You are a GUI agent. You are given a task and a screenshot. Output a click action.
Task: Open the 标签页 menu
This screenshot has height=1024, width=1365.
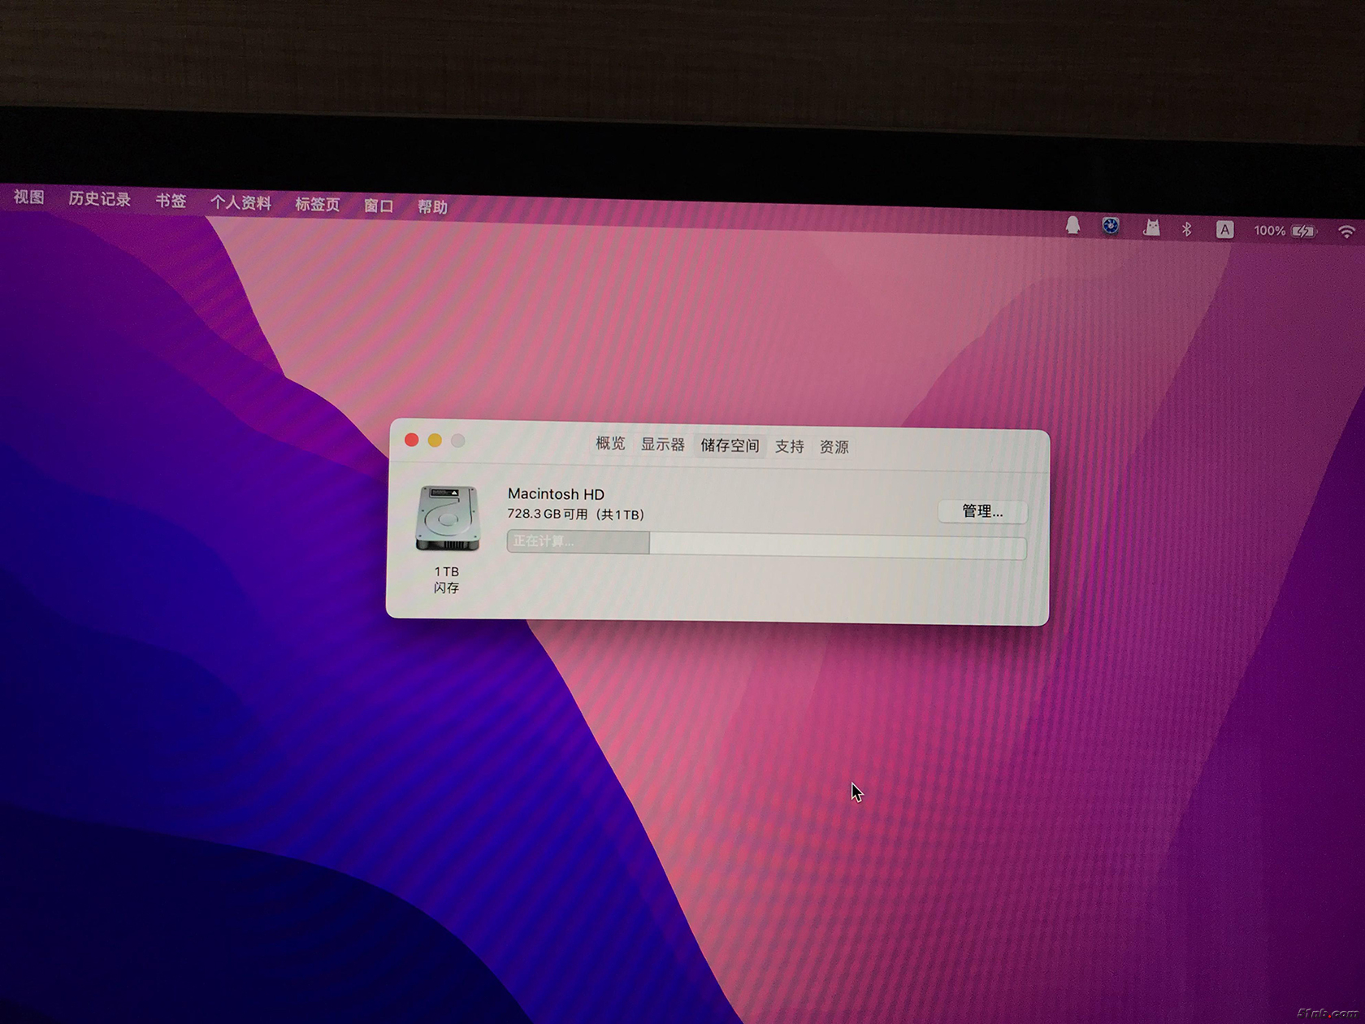pyautogui.click(x=317, y=204)
